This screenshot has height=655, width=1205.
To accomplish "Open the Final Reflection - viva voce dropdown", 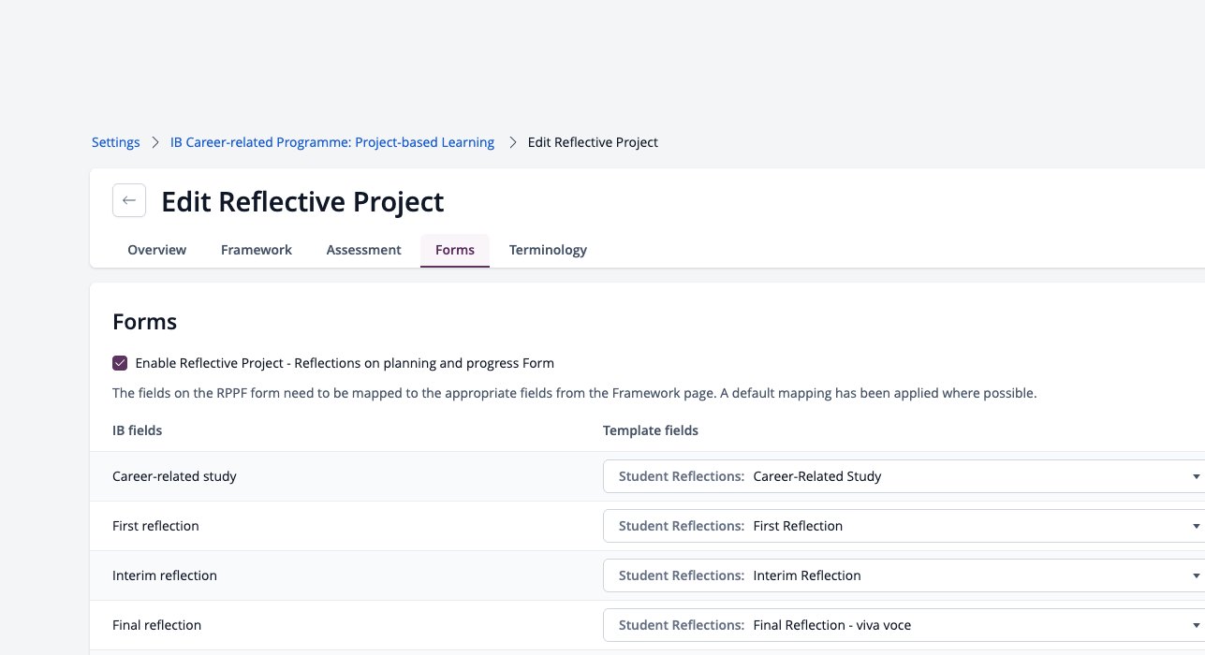I will coord(904,625).
